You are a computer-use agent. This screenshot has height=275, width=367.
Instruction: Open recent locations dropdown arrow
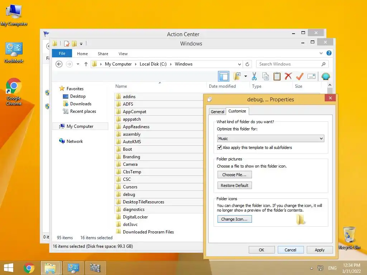click(78, 64)
